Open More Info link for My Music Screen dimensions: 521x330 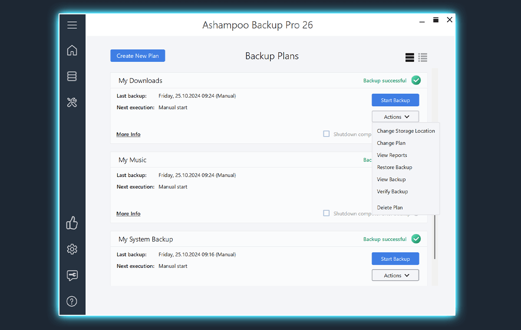(x=128, y=214)
